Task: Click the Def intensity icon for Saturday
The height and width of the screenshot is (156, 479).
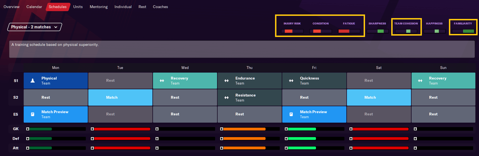Action: 351,138
